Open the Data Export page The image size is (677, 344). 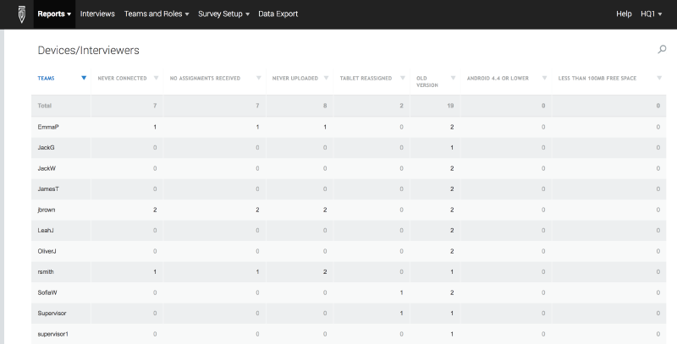278,14
